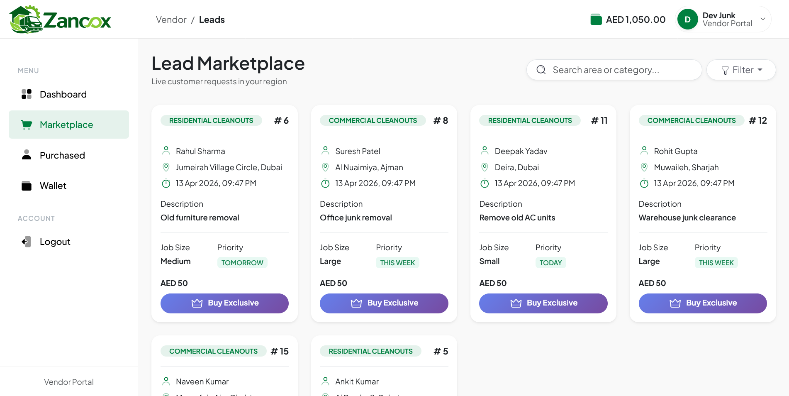Select Marketplace in the sidebar

(69, 125)
